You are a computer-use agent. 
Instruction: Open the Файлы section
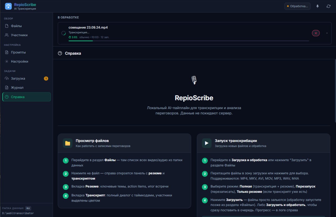point(27,26)
